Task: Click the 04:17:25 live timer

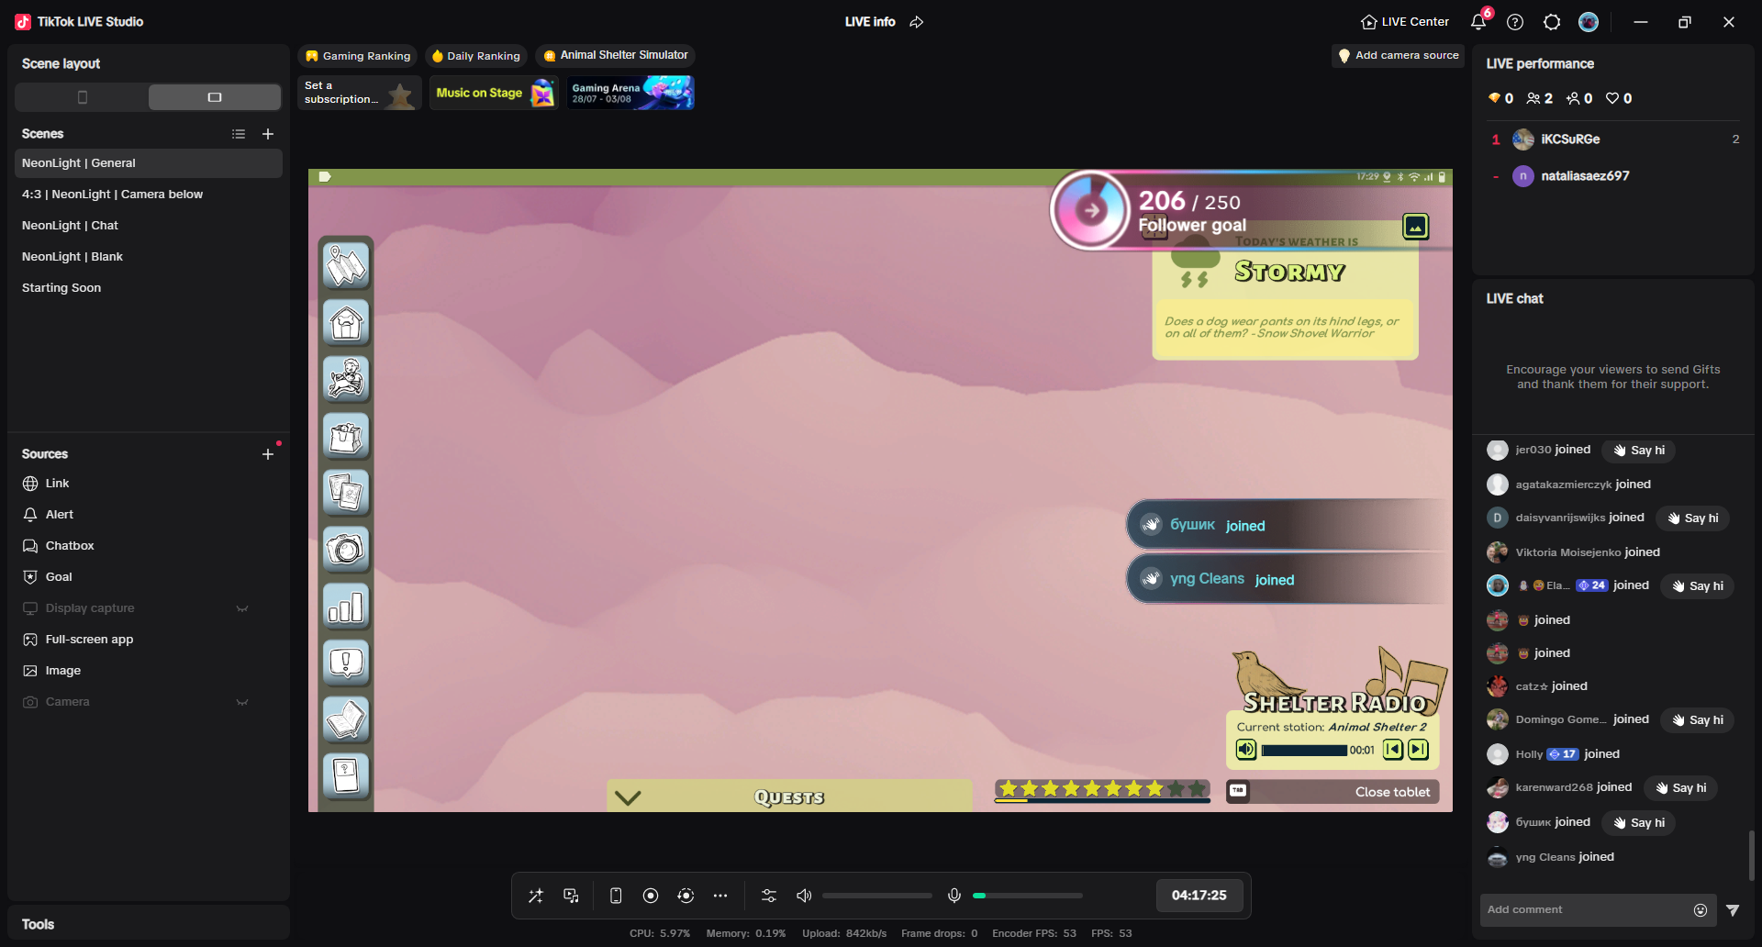Action: pyautogui.click(x=1199, y=896)
